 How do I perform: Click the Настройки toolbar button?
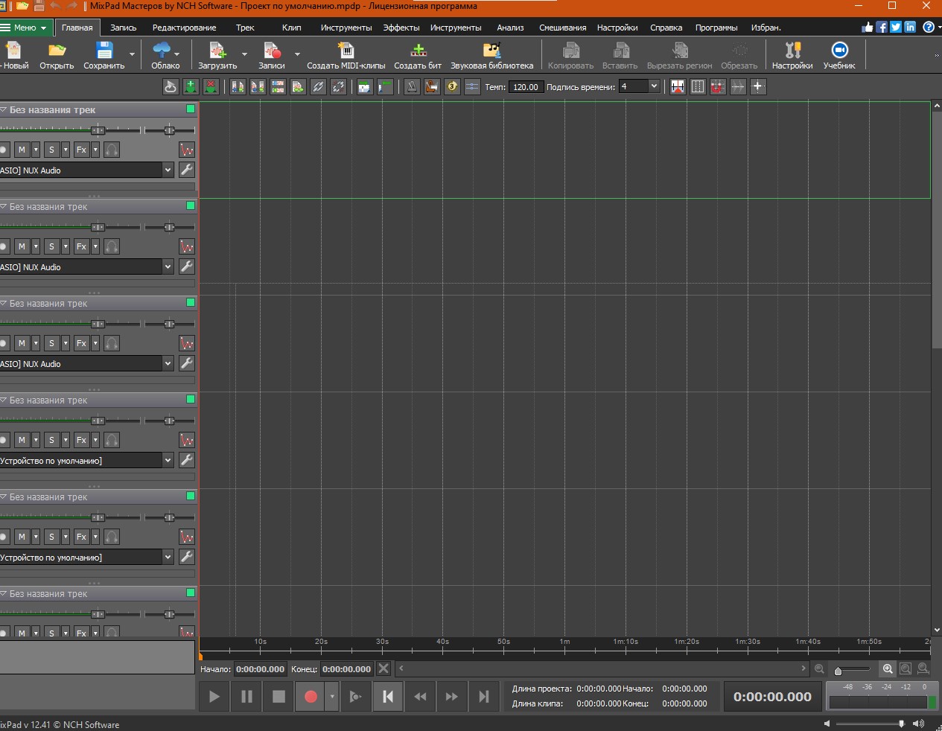792,54
